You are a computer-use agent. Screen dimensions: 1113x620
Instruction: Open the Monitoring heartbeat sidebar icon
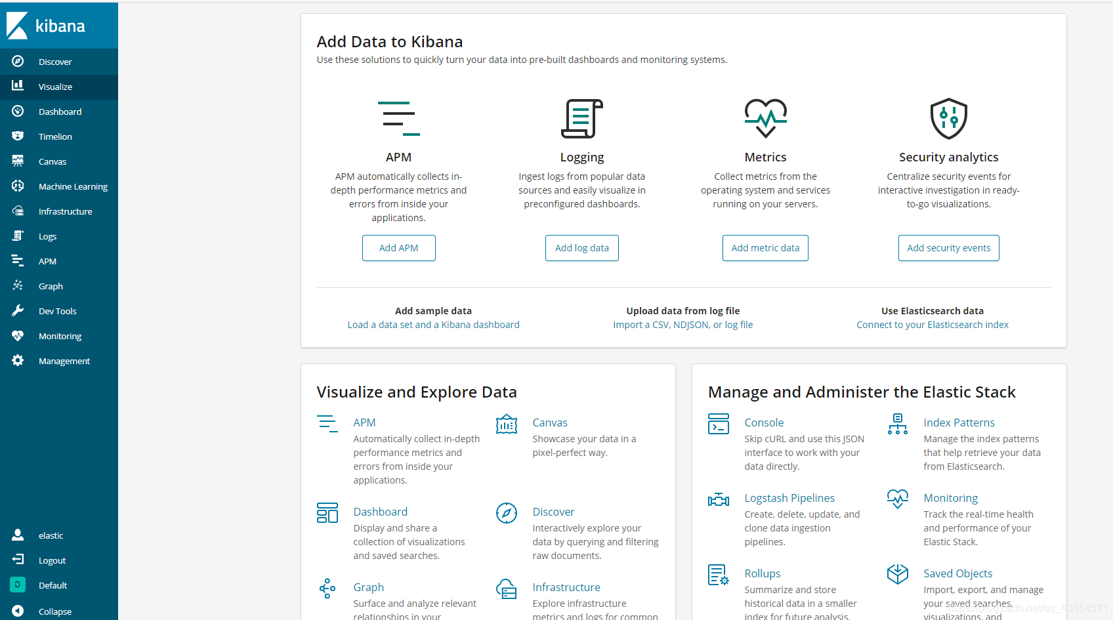click(x=18, y=335)
